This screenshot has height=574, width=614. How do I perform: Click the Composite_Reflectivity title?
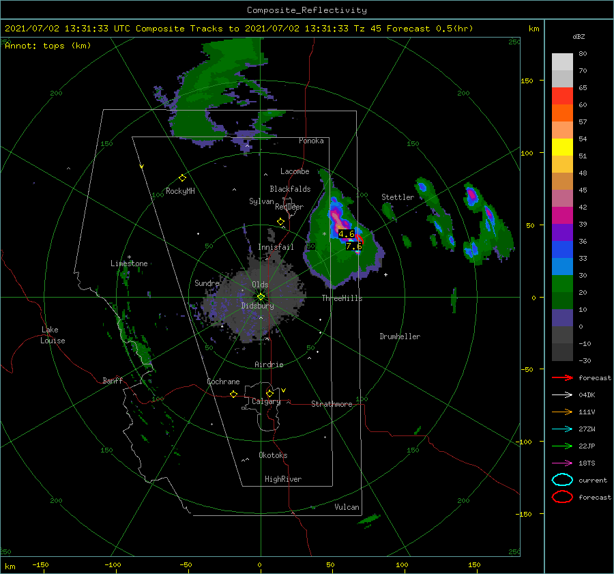(307, 10)
